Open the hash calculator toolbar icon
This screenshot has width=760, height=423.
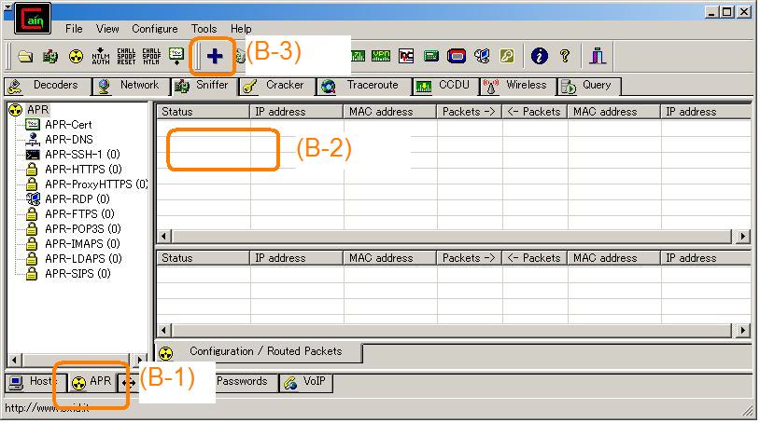point(431,56)
